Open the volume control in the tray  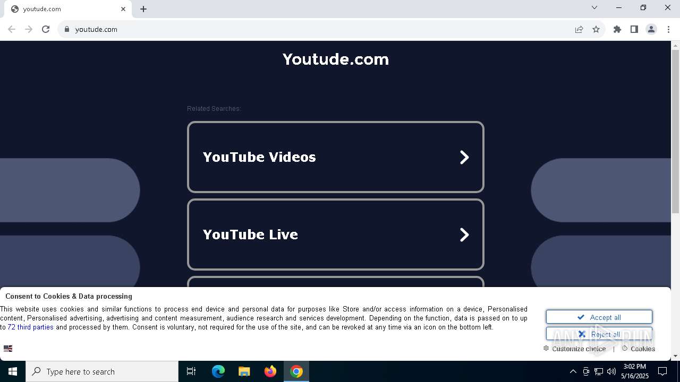coord(611,371)
